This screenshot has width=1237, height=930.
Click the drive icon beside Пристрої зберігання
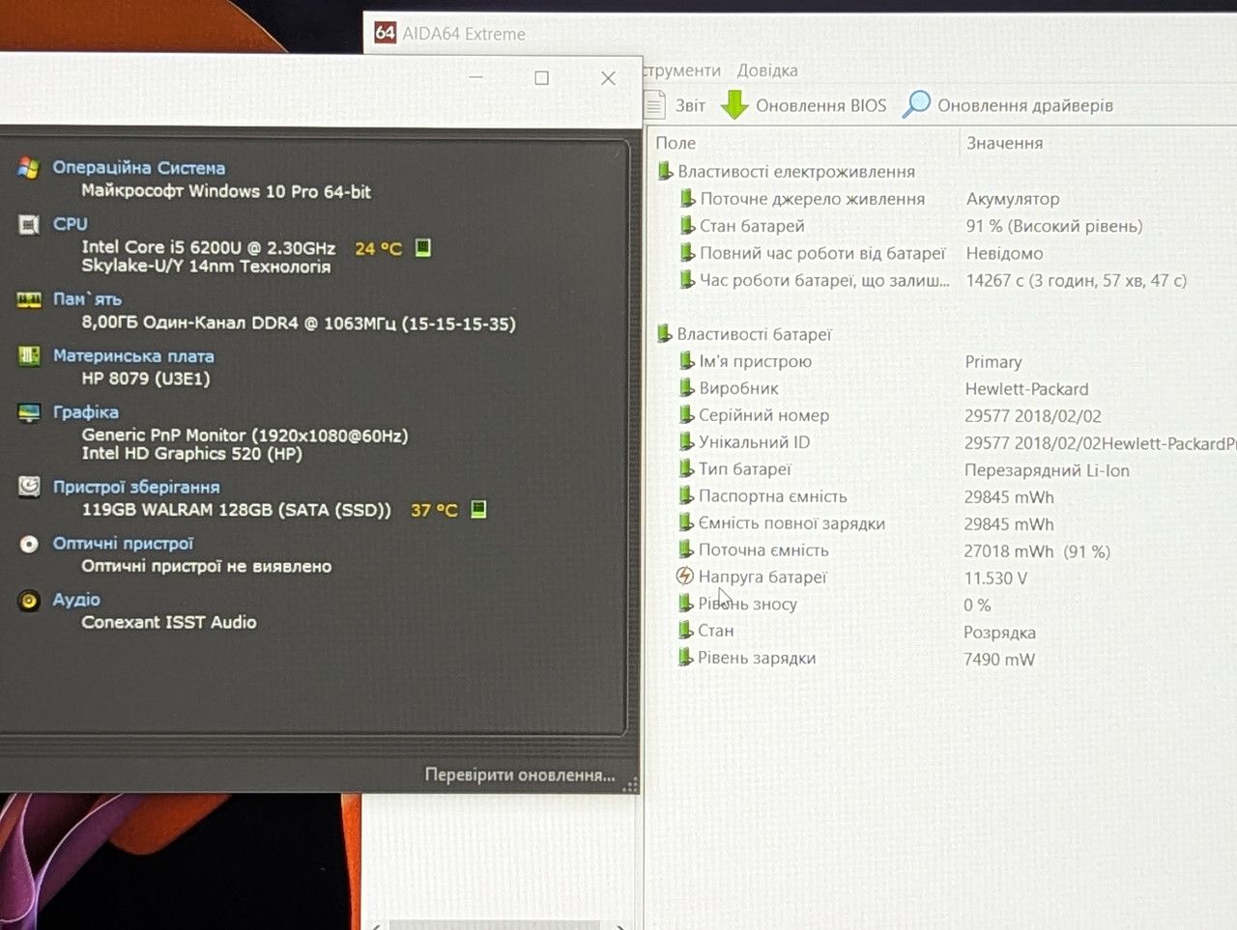coord(29,487)
